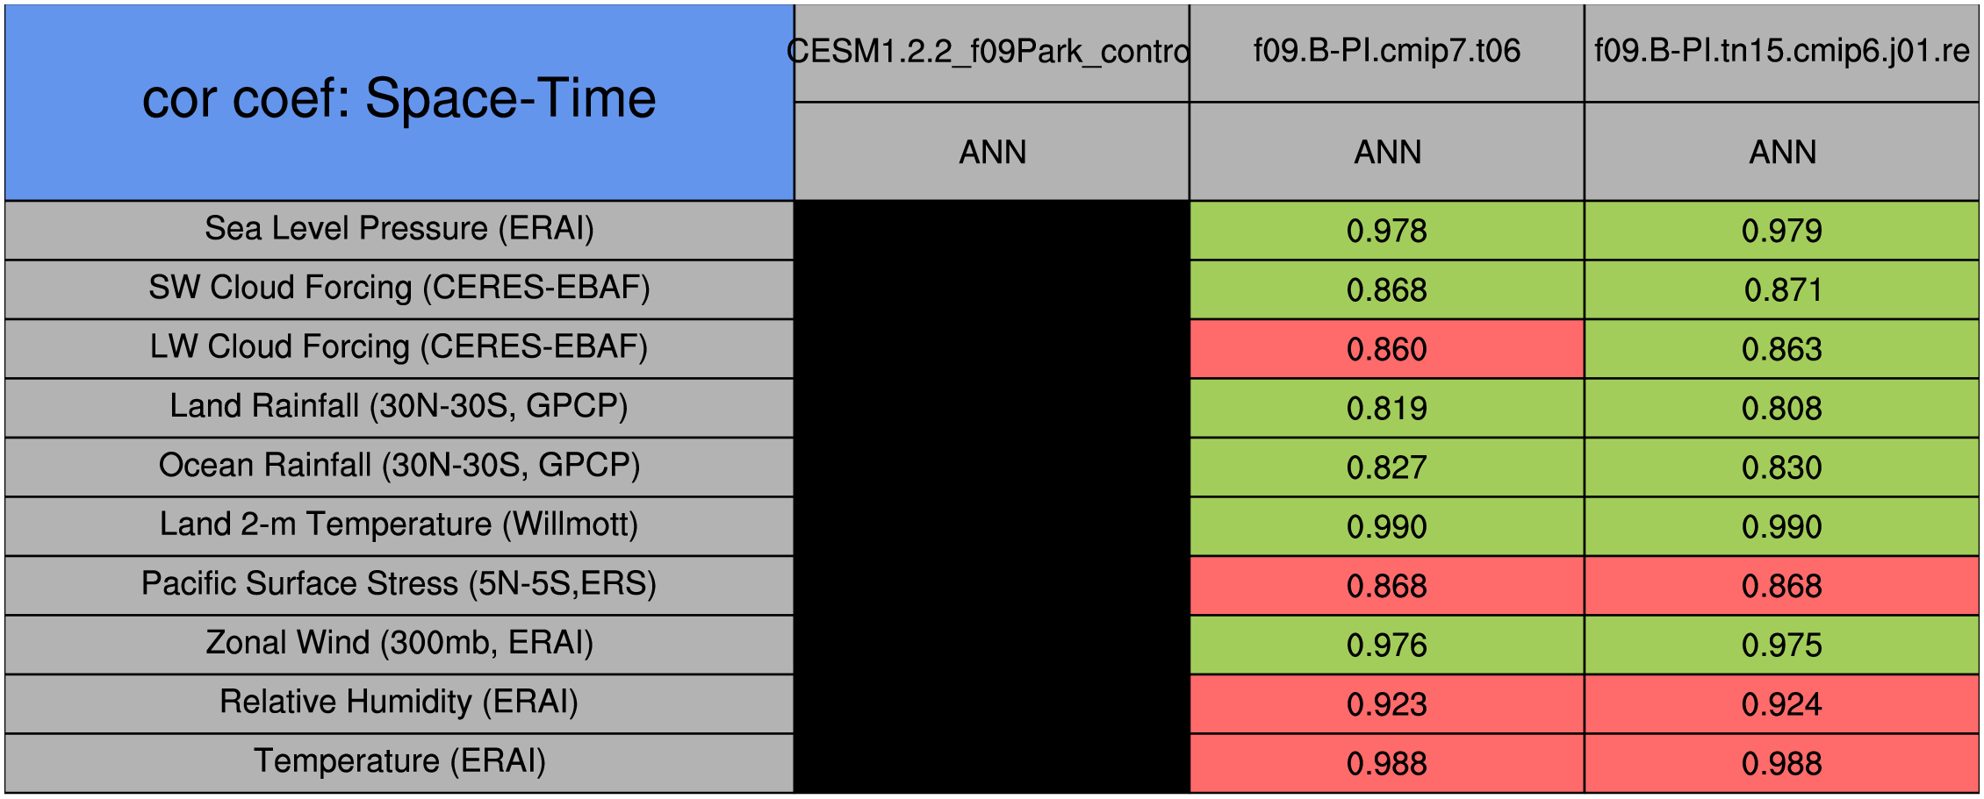Click the red 0.860 LW Cloud Forcing cell

(1387, 348)
